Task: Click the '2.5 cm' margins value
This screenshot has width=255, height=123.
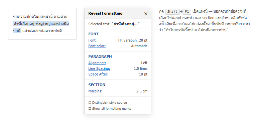Action: pyautogui.click(x=142, y=91)
